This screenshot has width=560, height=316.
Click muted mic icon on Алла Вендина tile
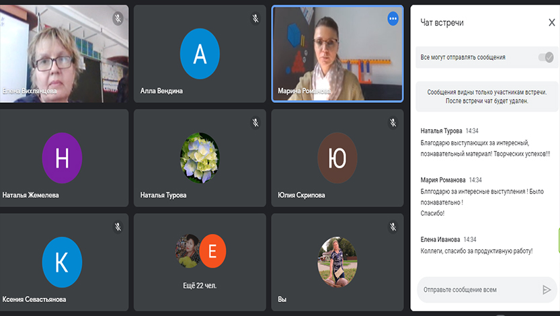(255, 19)
